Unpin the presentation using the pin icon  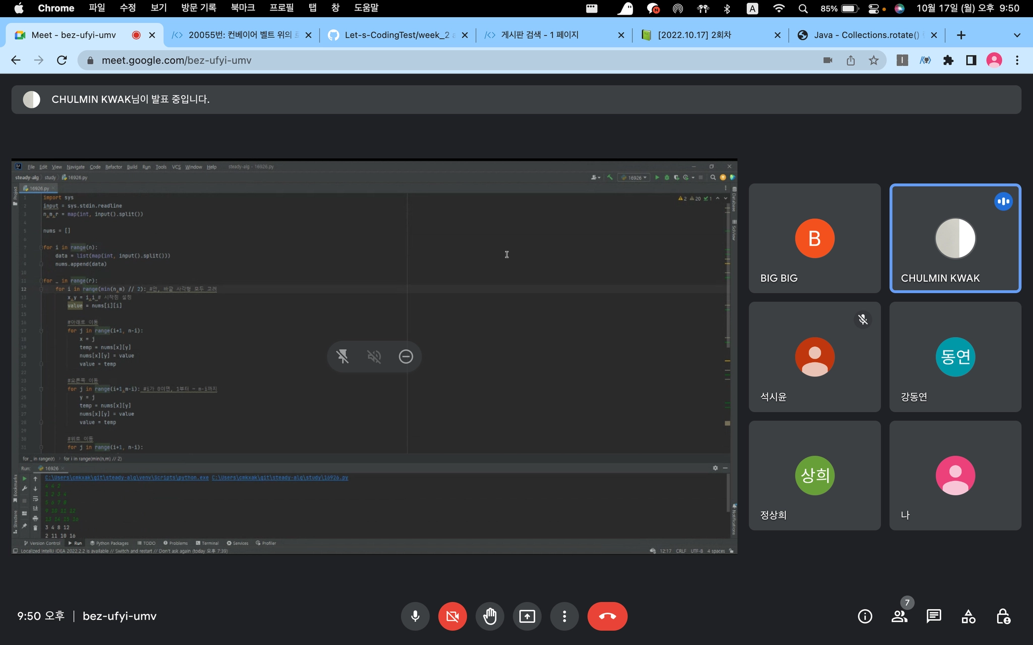pyautogui.click(x=342, y=357)
